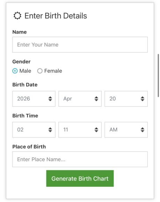Focus the Enter Place Name input field

coord(80,160)
